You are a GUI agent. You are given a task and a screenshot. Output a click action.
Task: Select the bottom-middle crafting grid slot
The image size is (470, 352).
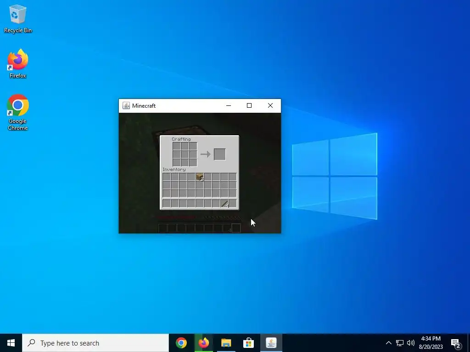point(185,163)
